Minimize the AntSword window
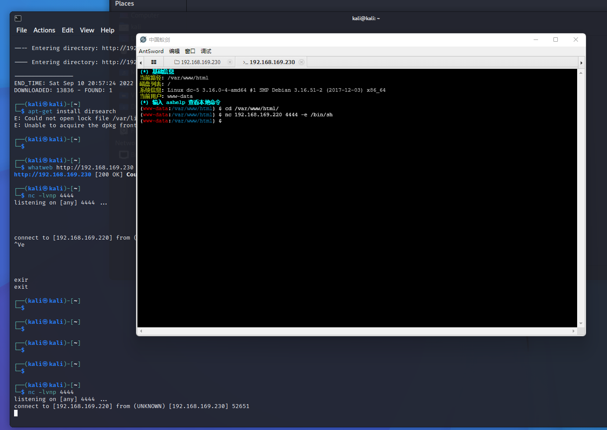Screen dimensions: 607x430 pyautogui.click(x=536, y=39)
